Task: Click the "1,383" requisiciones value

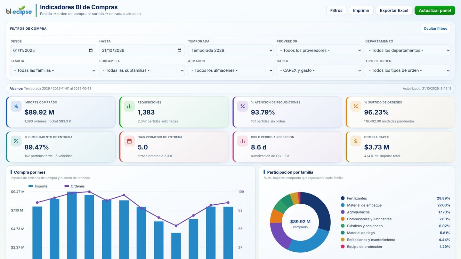Action: (x=146, y=112)
